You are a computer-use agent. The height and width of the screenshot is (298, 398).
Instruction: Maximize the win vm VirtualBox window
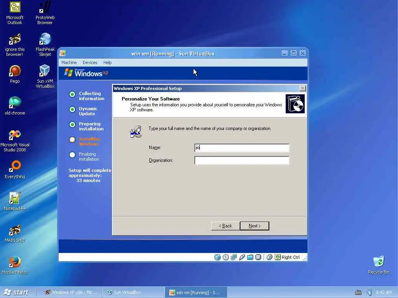(293, 53)
